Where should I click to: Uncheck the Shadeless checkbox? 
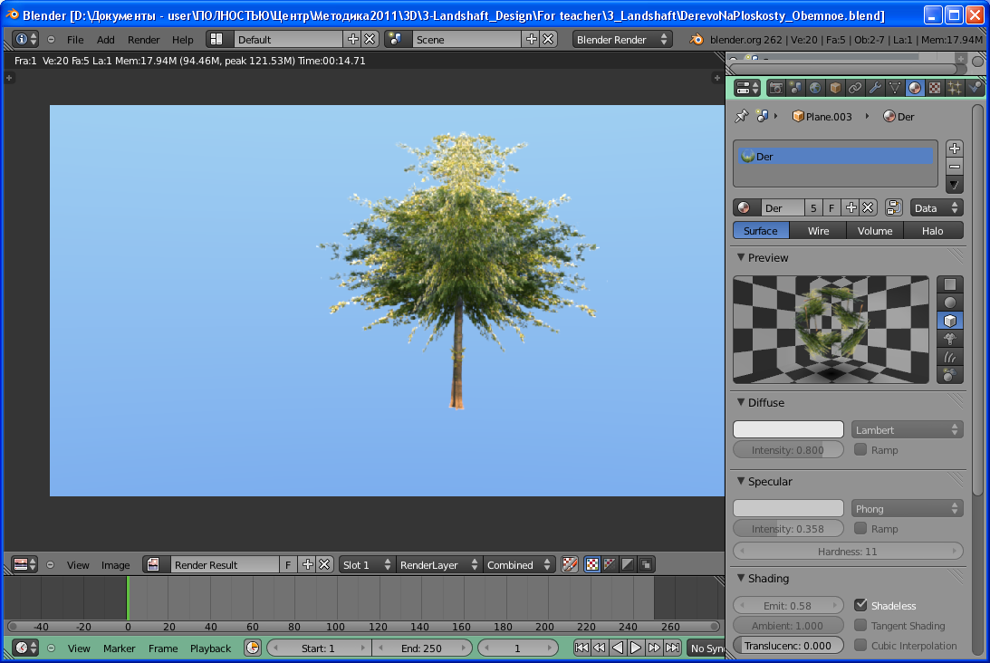click(x=860, y=605)
